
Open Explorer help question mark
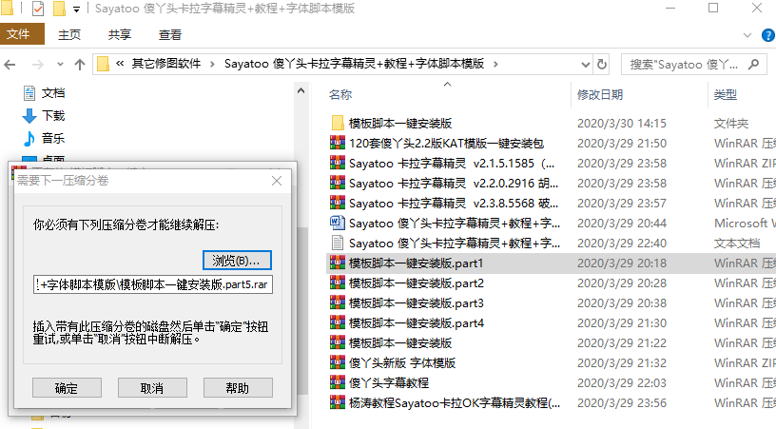coord(768,35)
